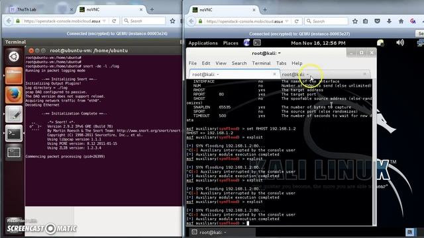
Task: Launch Firefox from Ubuntu launcher
Action: (14, 95)
